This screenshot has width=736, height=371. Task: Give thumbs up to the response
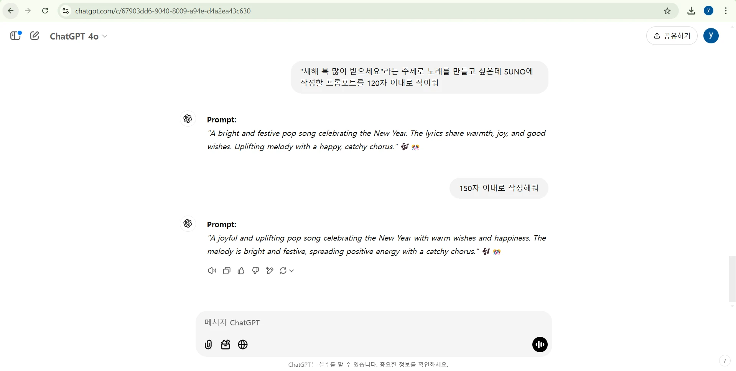tap(241, 271)
